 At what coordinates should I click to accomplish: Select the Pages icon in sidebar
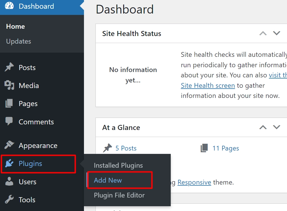tap(9, 104)
